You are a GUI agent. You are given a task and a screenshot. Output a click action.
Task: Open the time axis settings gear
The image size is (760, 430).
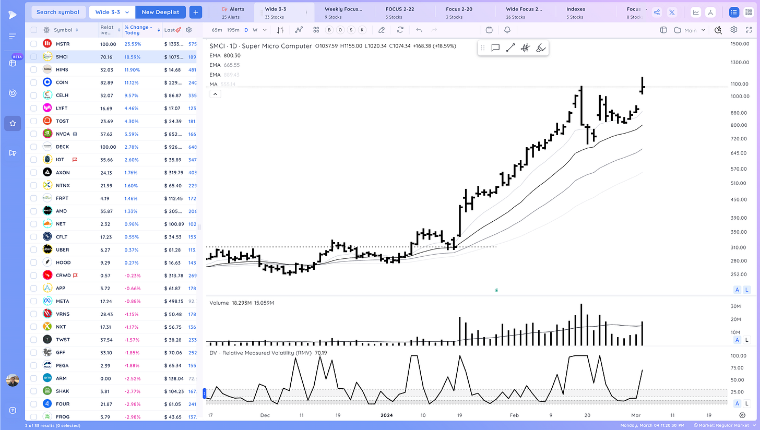[x=742, y=415]
